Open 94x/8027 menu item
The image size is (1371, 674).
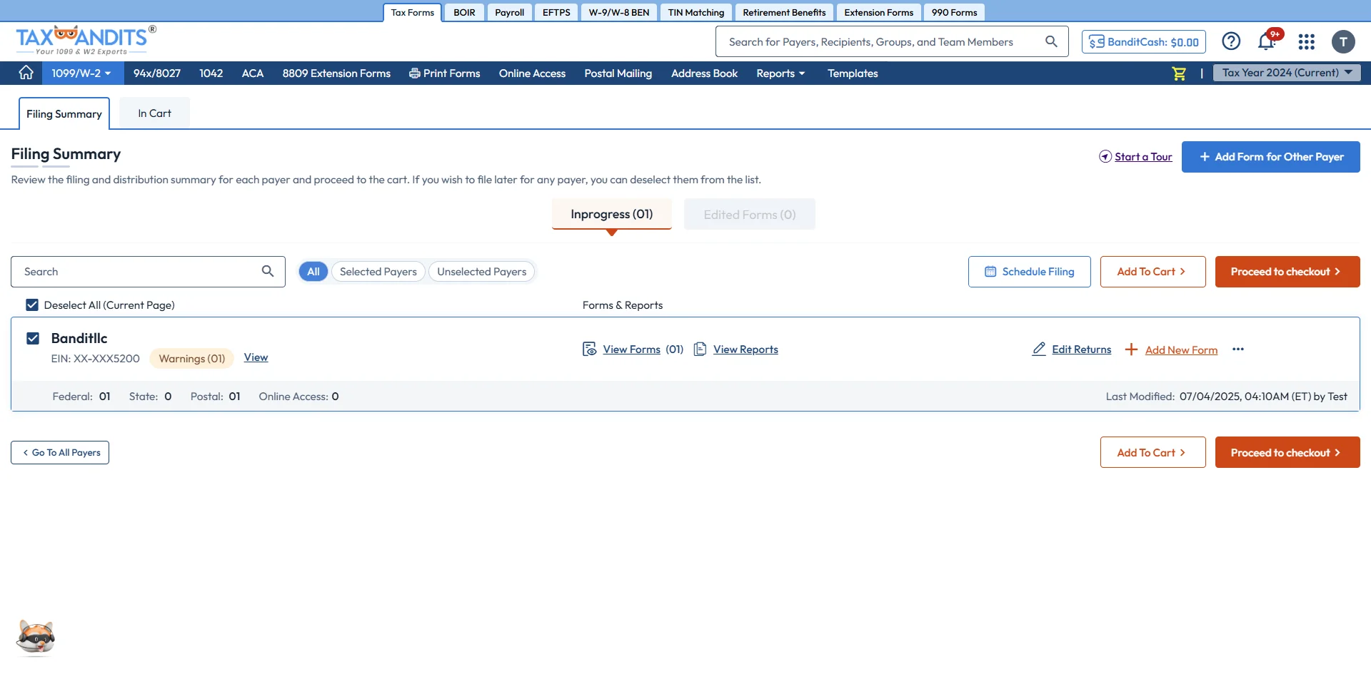click(157, 73)
